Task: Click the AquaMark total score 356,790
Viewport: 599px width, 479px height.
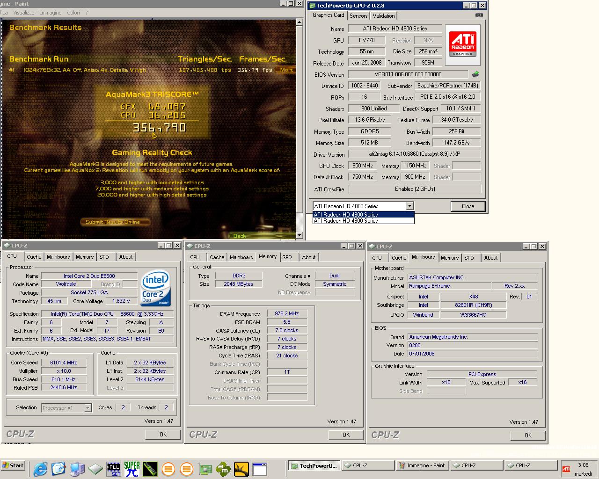Action: (159, 127)
